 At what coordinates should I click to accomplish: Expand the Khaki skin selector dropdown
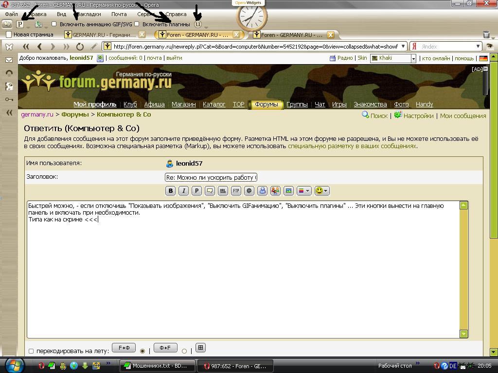(413, 58)
